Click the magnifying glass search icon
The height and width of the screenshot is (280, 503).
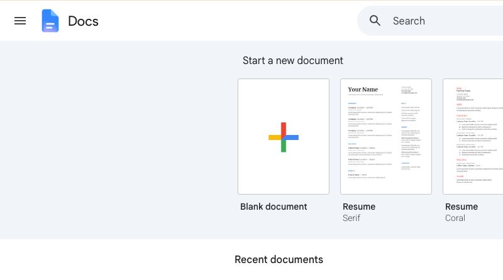pos(375,21)
